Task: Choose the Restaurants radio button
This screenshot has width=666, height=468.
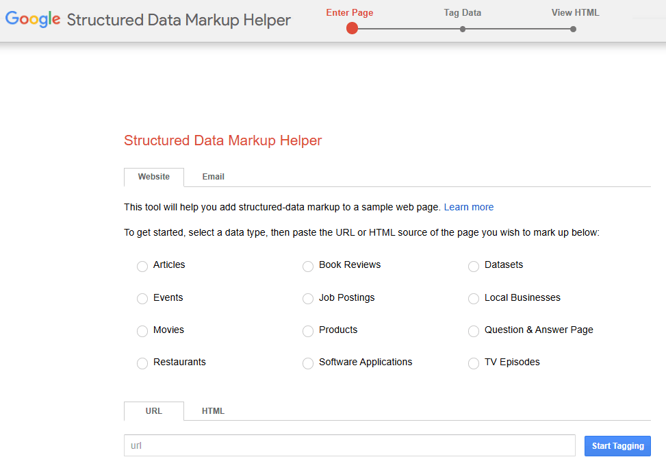Action: coord(142,363)
